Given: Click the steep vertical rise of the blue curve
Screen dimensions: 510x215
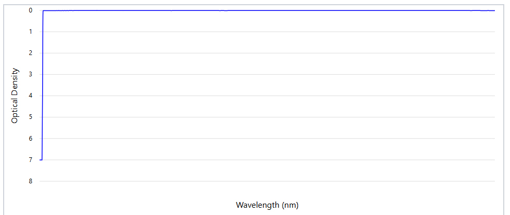Looking at the screenshot, I should (x=43, y=85).
